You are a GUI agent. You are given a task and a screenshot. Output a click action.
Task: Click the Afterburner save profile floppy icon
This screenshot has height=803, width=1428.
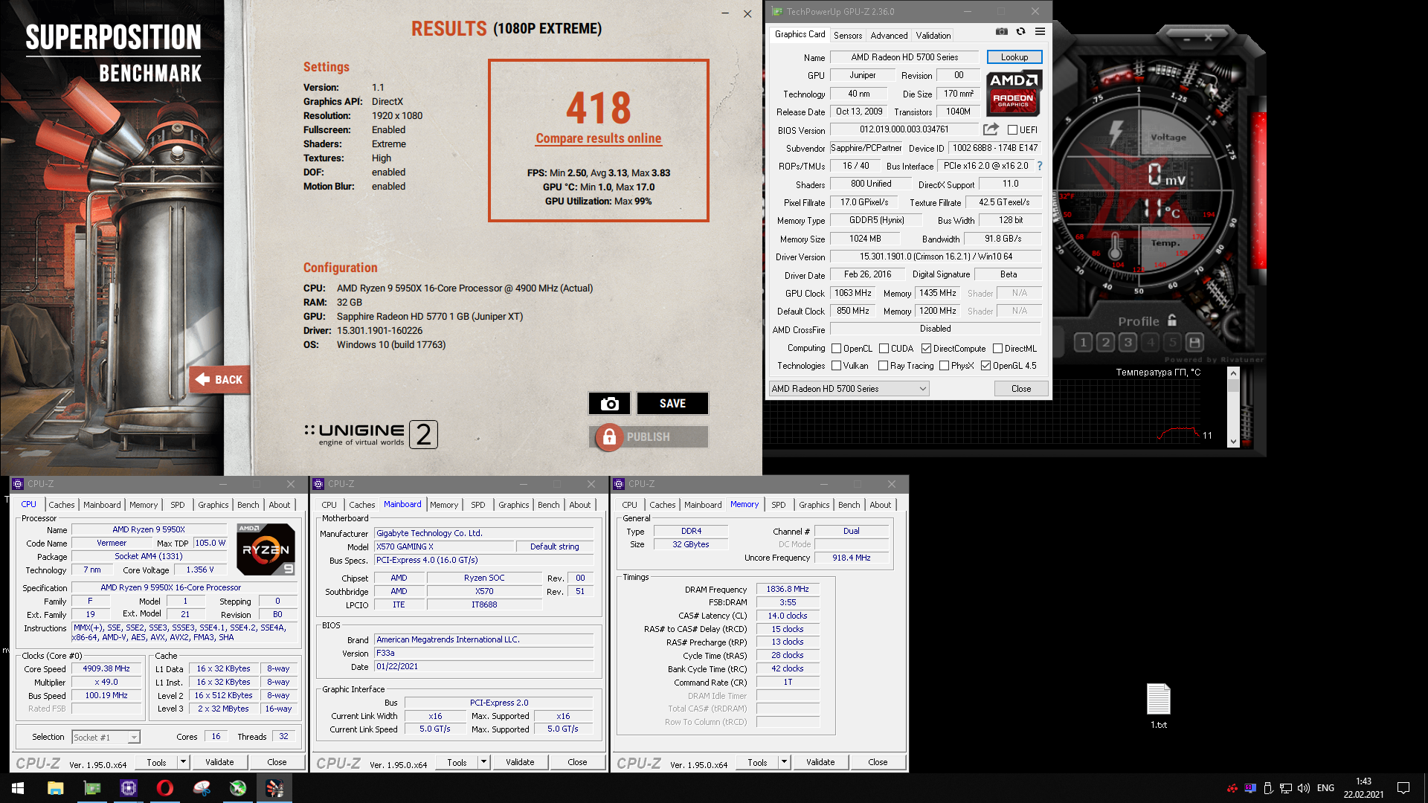point(1194,343)
